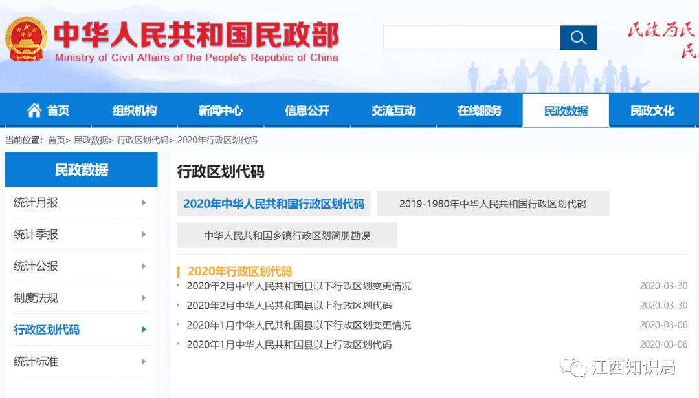The height and width of the screenshot is (398, 699).
Task: Open 2020年1月 县以下行政区划变更情况 link
Action: [298, 325]
